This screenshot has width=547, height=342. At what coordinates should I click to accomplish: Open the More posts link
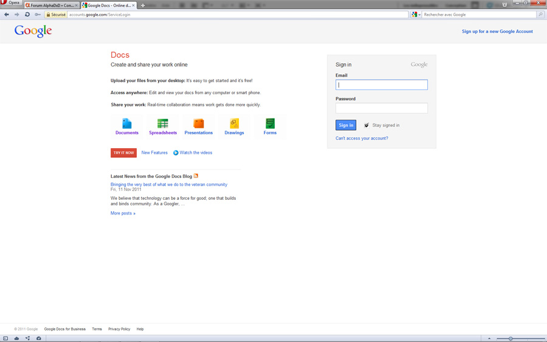tap(123, 213)
